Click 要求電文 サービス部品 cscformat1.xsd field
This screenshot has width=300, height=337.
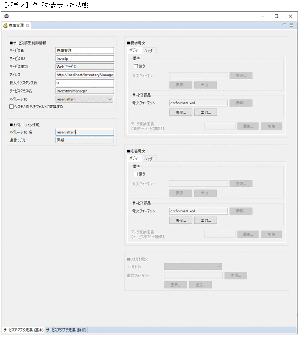[x=198, y=103]
